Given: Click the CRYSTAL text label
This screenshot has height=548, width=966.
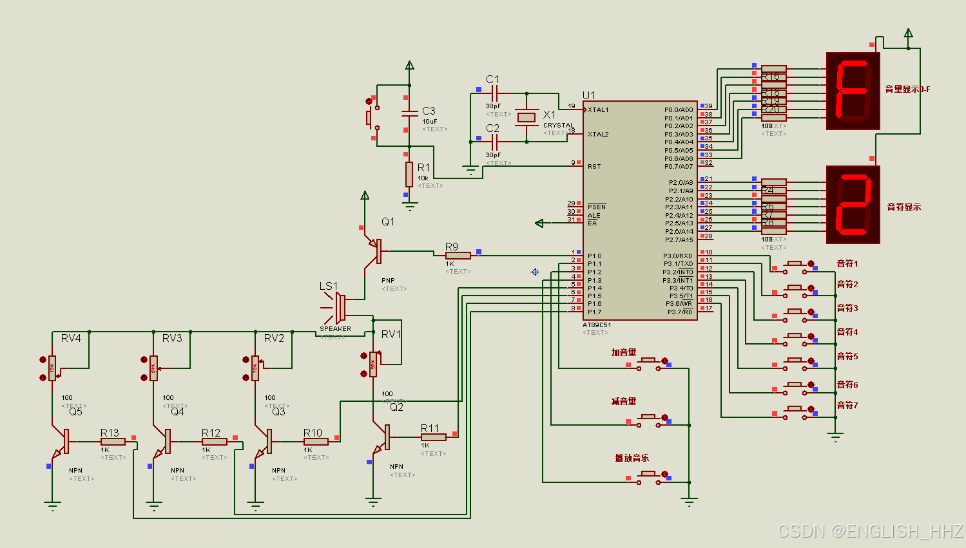Looking at the screenshot, I should point(558,126).
